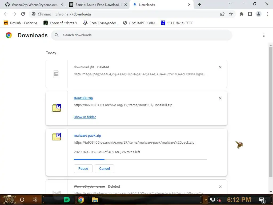This screenshot has height=205, width=273.
Task: Close the BonziKill.exe archive tab
Action: pyautogui.click(x=126, y=5)
